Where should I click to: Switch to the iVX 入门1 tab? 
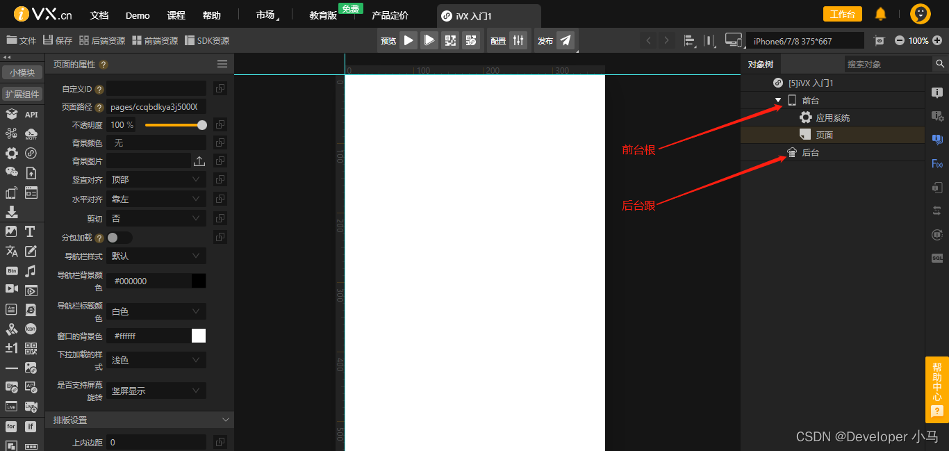click(x=489, y=15)
